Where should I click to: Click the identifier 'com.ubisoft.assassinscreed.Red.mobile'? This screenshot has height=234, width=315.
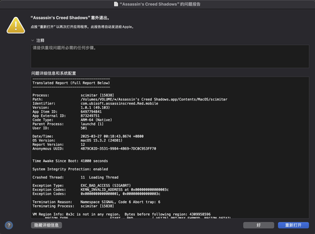(119, 103)
